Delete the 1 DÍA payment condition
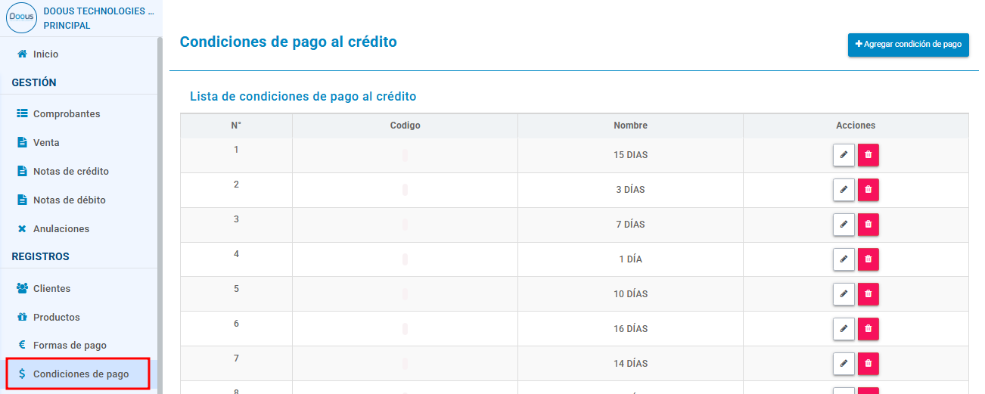 (868, 259)
